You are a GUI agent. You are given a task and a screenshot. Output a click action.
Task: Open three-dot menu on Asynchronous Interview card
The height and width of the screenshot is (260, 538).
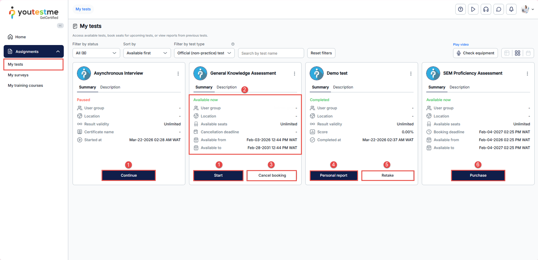pos(178,74)
